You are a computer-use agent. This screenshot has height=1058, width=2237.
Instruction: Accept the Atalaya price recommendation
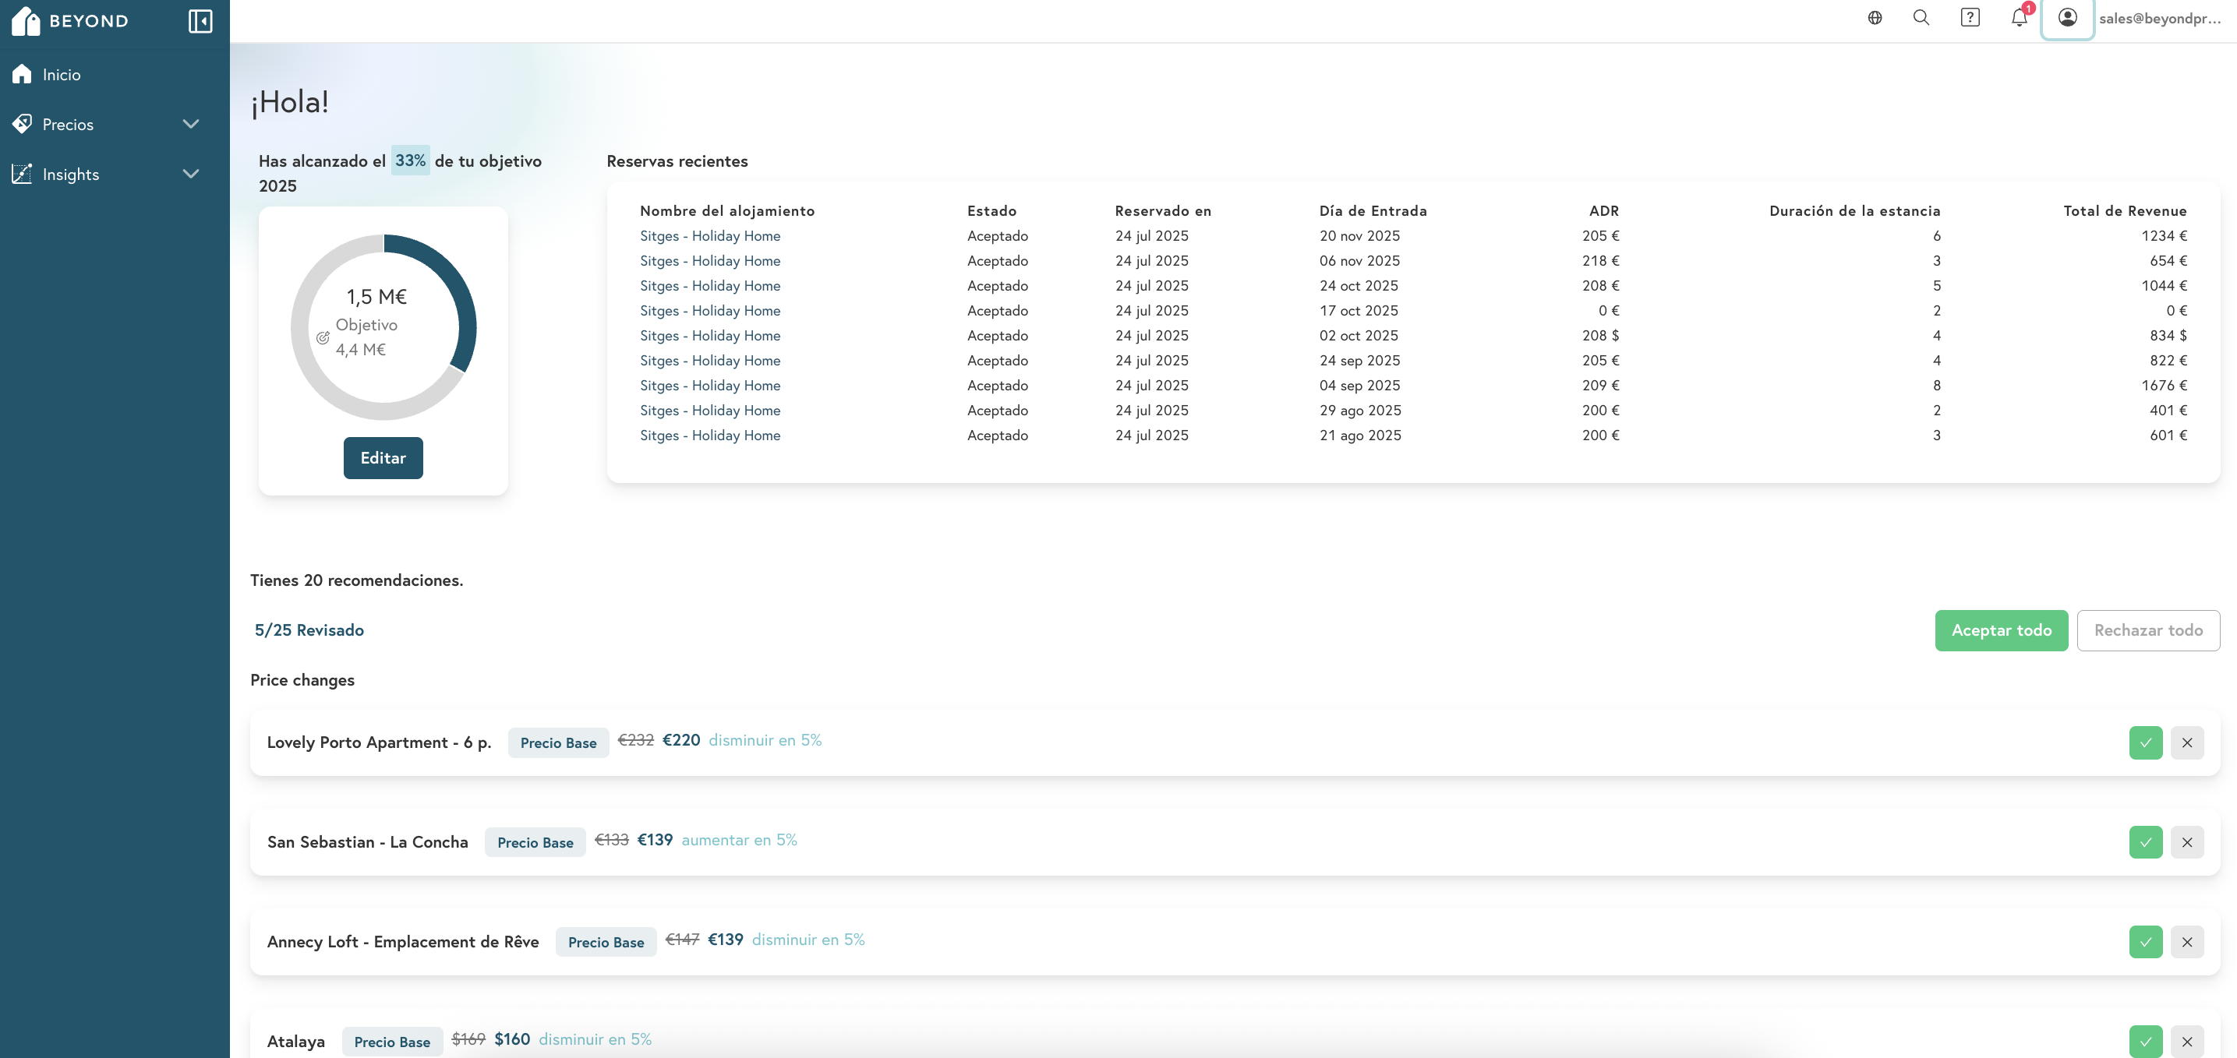[x=2145, y=1042]
